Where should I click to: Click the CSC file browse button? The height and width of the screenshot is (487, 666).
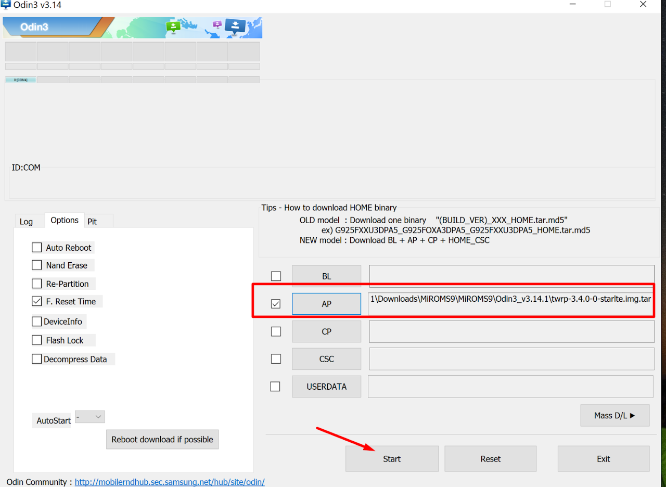326,359
